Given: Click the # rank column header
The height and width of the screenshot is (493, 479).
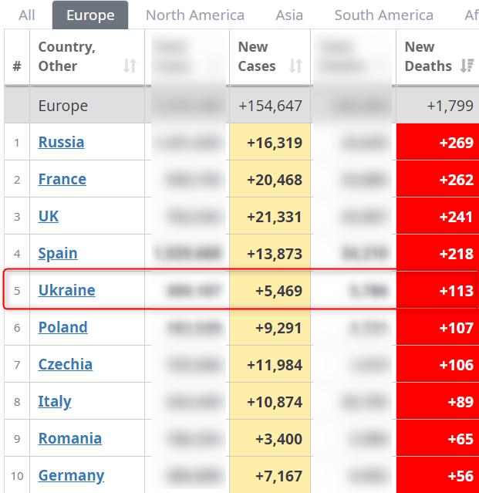Looking at the screenshot, I should [17, 66].
